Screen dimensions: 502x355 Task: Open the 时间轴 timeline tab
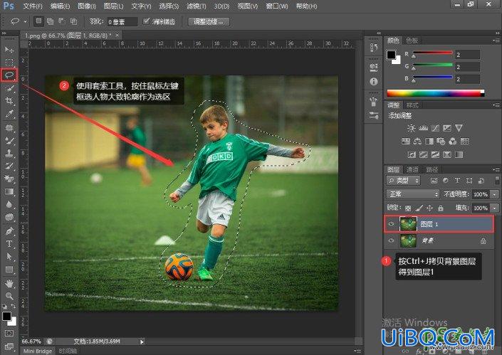68,351
